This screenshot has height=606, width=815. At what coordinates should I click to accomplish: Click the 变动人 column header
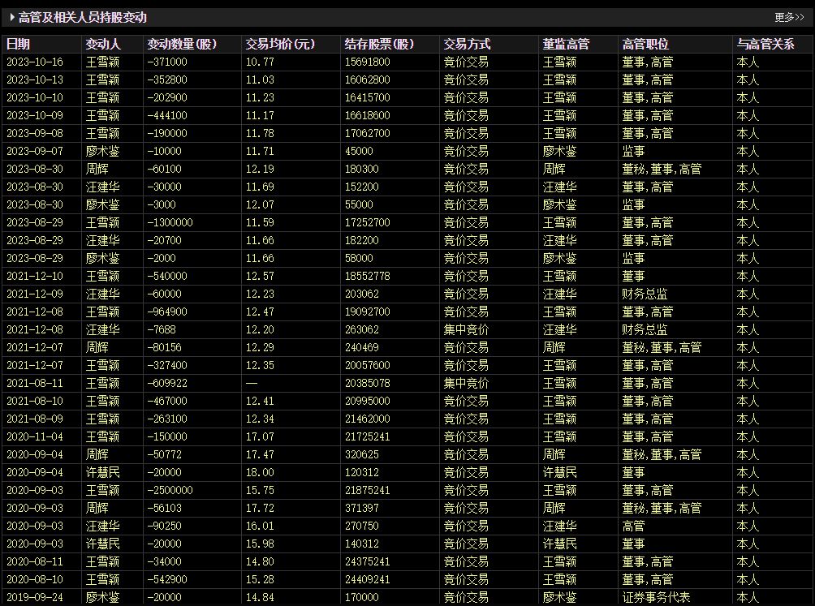click(103, 44)
